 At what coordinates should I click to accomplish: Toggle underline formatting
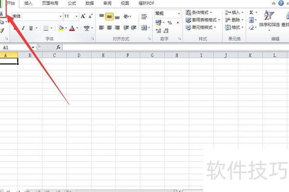pos(31,28)
